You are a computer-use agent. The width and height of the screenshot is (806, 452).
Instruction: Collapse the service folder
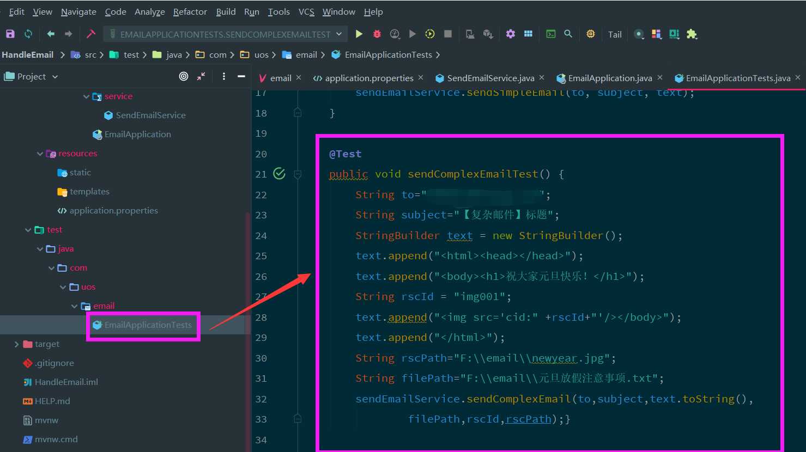[x=86, y=96]
